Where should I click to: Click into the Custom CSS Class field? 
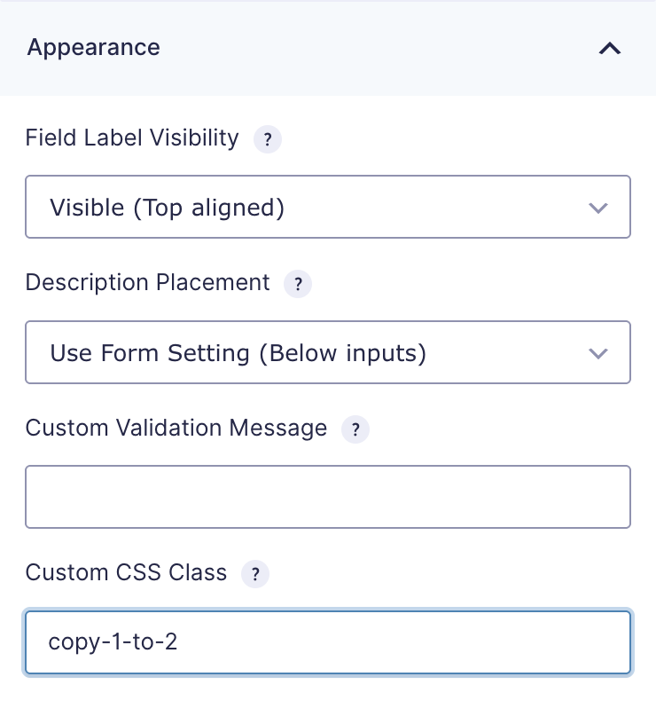[328, 642]
